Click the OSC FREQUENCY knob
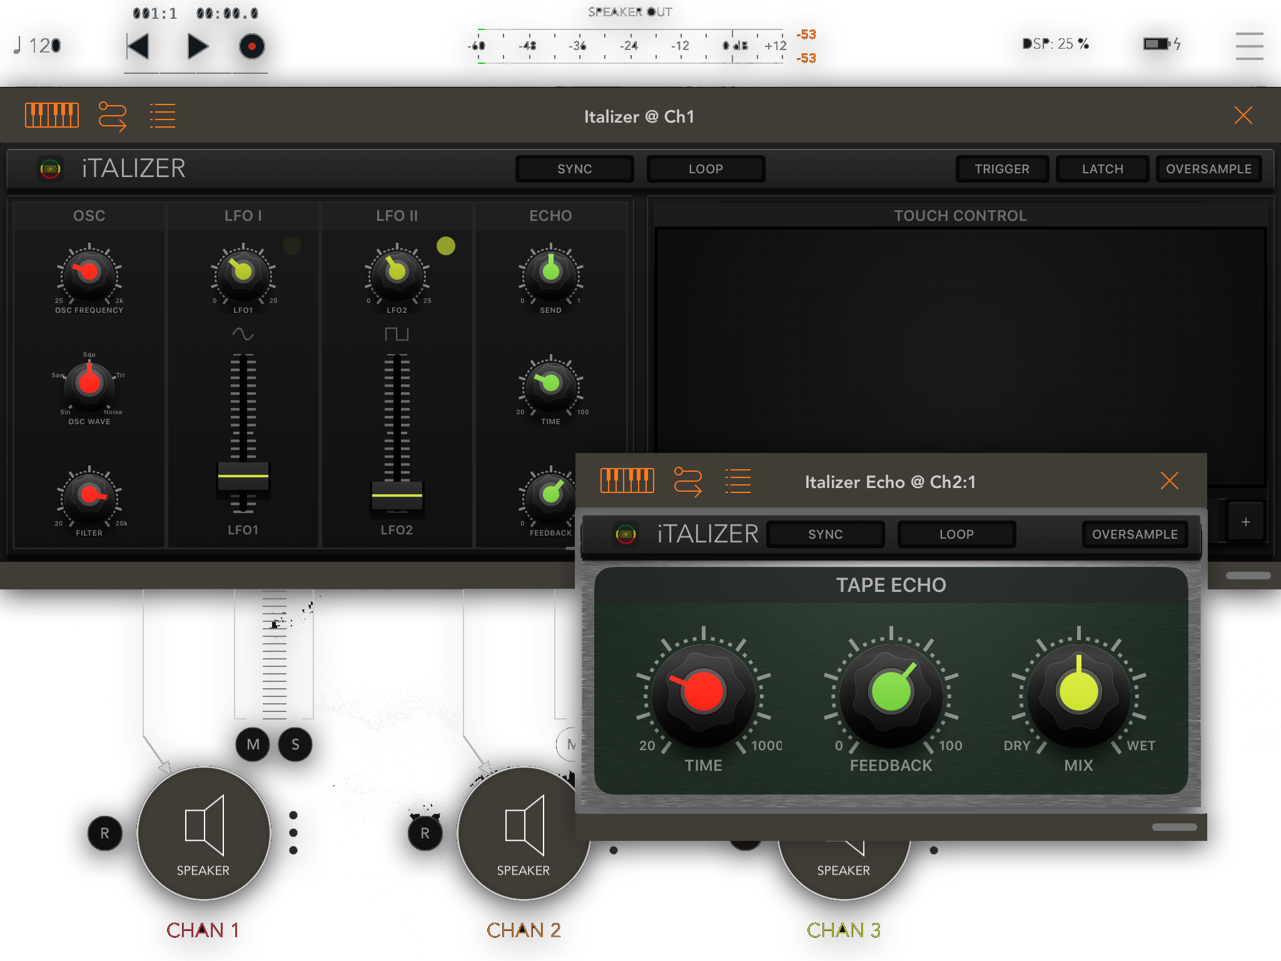Viewport: 1281px width, 961px height. (89, 273)
